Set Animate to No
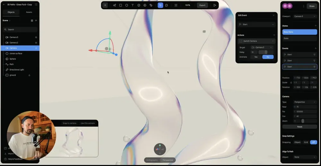The image size is (321, 166). point(268,57)
